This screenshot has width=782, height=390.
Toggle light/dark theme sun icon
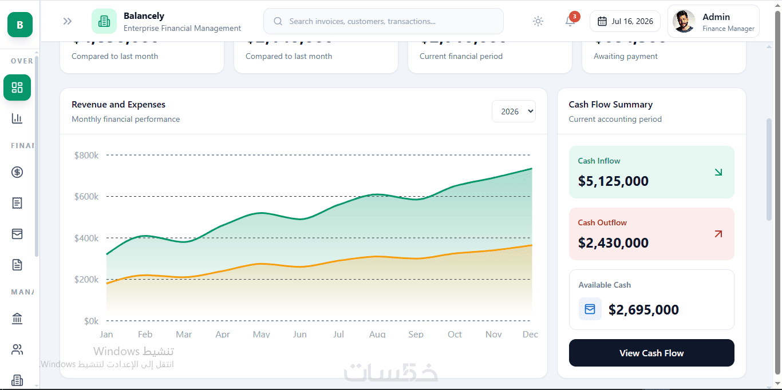point(538,21)
